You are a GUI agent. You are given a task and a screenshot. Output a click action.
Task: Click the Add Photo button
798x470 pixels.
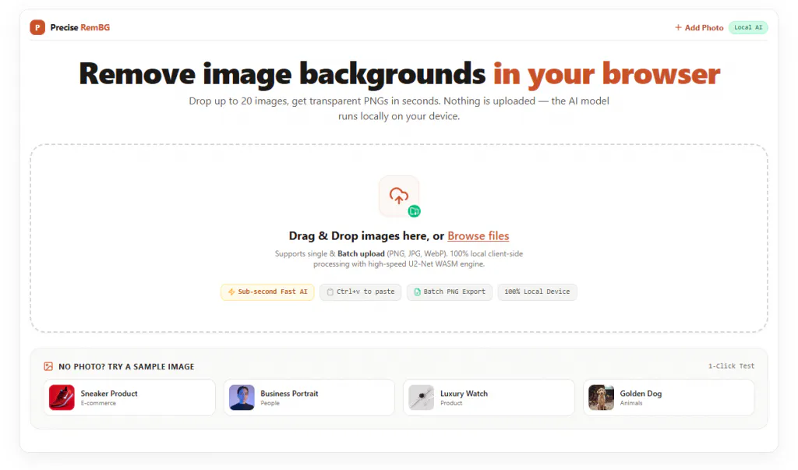(x=699, y=27)
